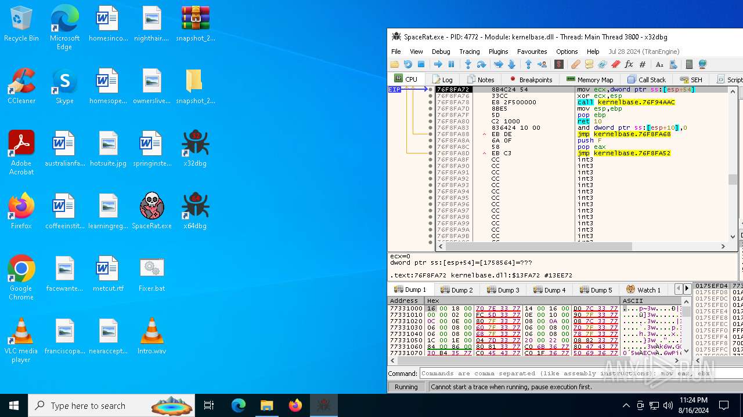Run to user code toolbar icon
Screen dimensions: 743x417
[x=542, y=64]
